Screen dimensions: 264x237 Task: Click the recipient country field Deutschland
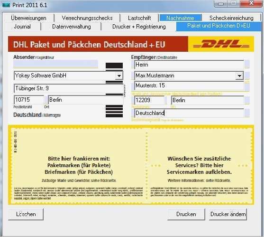point(189,113)
